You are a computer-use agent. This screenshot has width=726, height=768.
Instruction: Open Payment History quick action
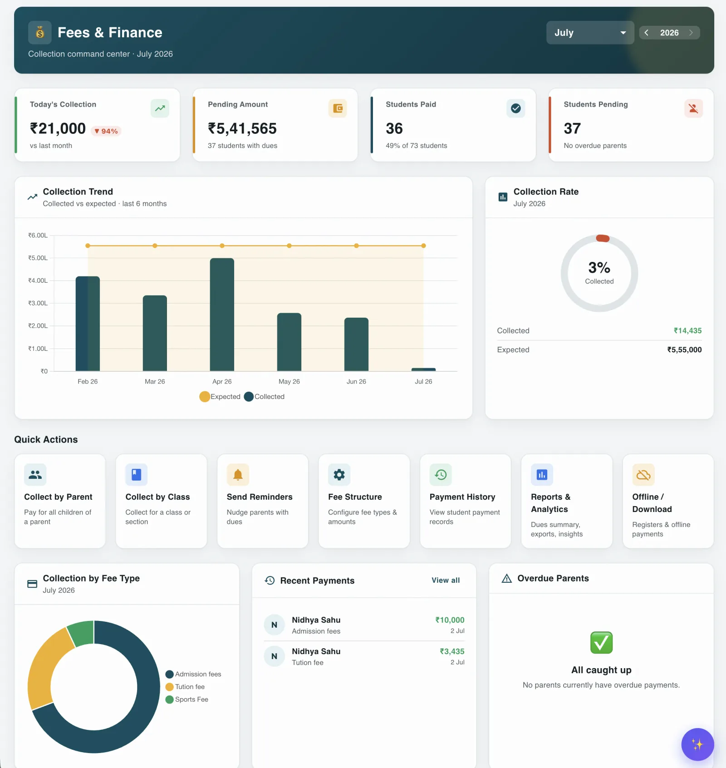(466, 501)
